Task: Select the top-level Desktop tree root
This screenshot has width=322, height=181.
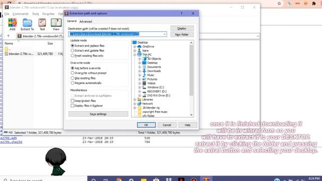Action: [x=142, y=42]
